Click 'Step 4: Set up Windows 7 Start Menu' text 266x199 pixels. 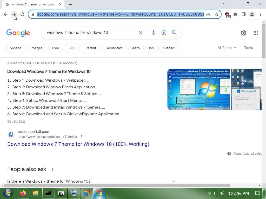coord(49,101)
